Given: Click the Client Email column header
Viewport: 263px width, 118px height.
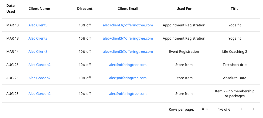Looking at the screenshot, I should (128, 9).
